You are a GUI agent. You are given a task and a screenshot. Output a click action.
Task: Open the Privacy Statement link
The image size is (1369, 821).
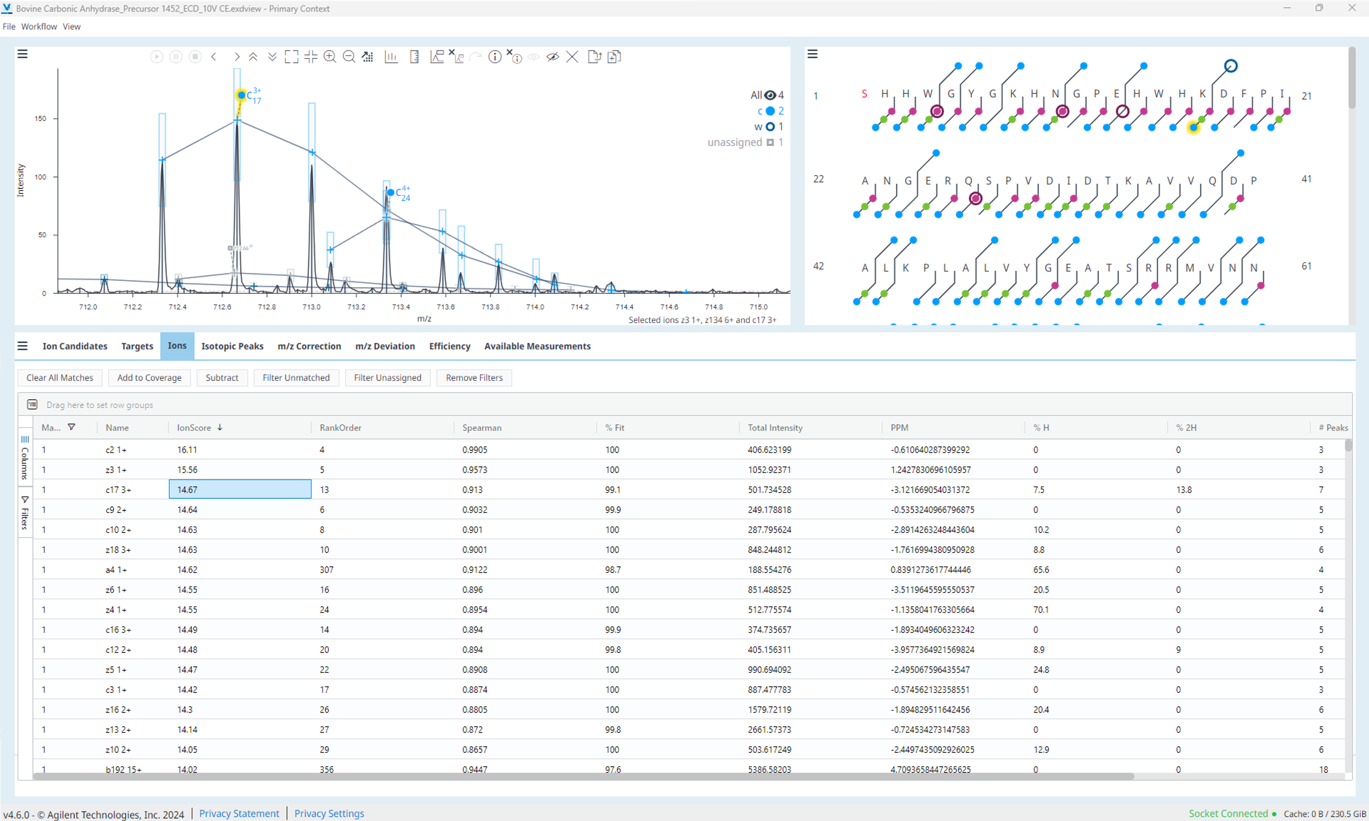click(x=239, y=813)
